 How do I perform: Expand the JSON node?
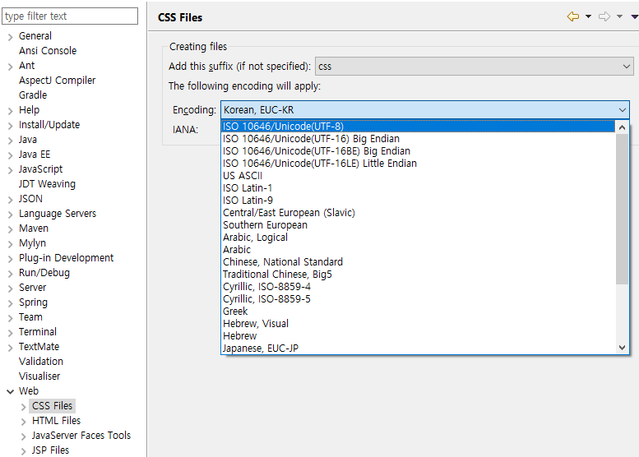coord(10,200)
